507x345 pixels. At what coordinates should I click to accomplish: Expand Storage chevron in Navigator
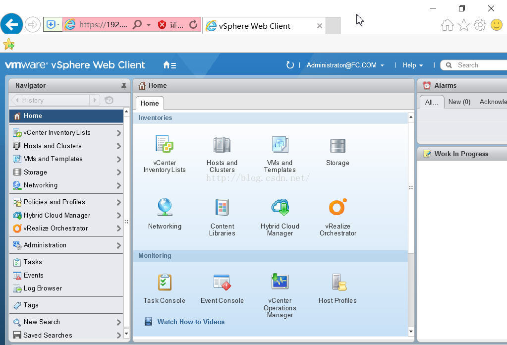click(118, 172)
